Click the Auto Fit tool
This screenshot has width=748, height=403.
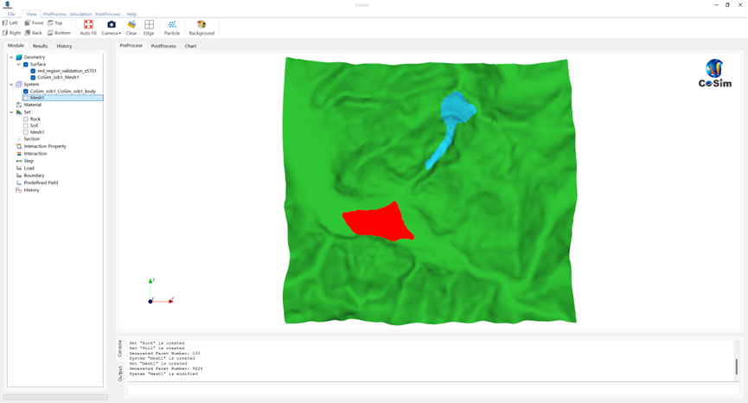click(x=88, y=28)
